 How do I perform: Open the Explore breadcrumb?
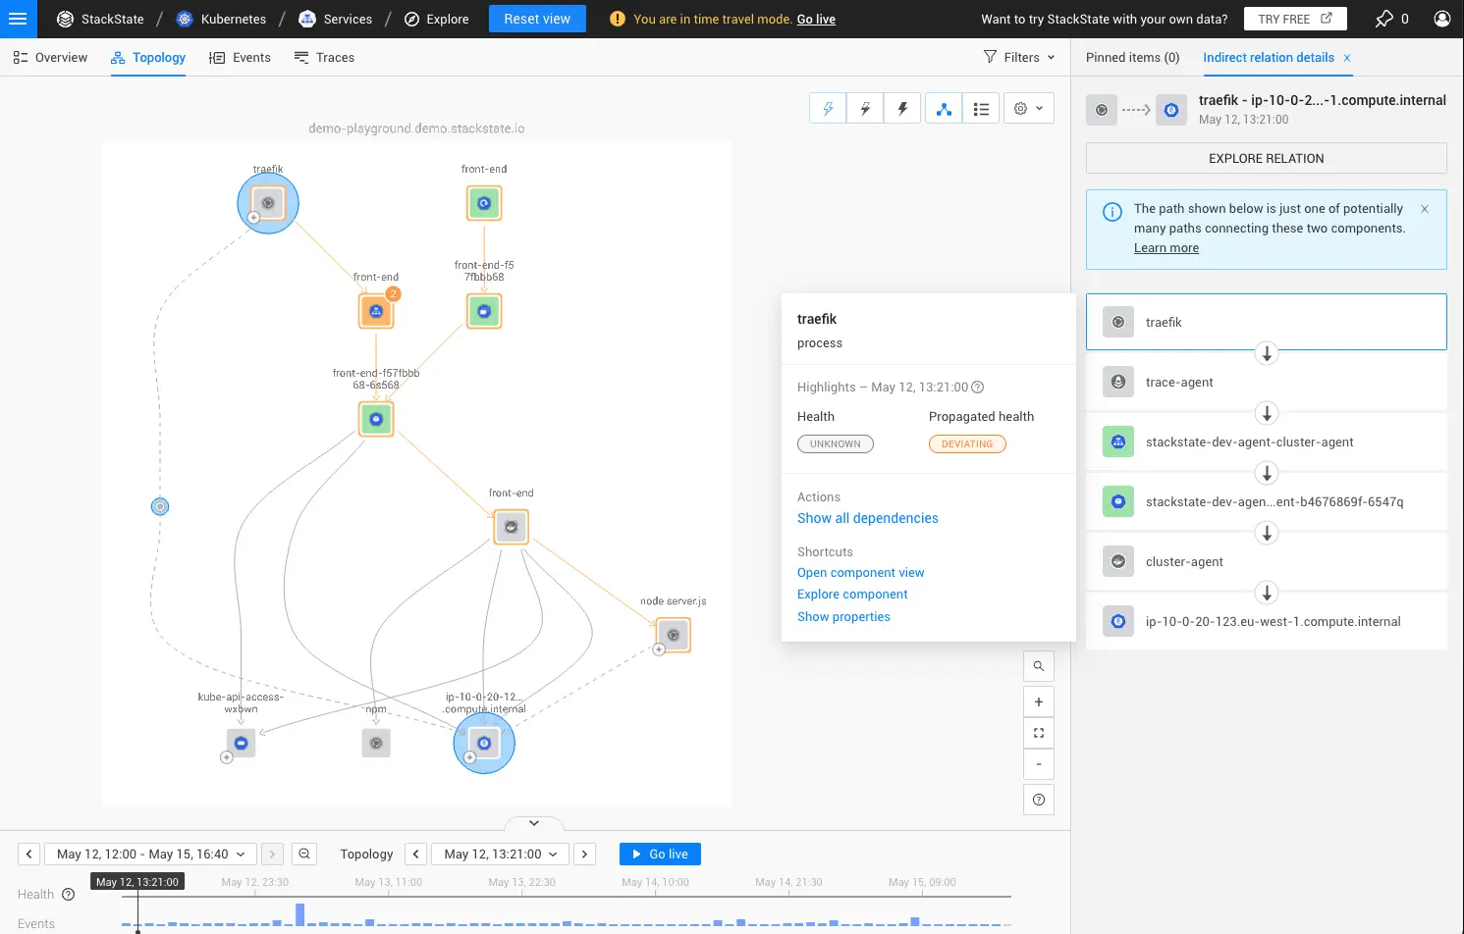tap(436, 19)
